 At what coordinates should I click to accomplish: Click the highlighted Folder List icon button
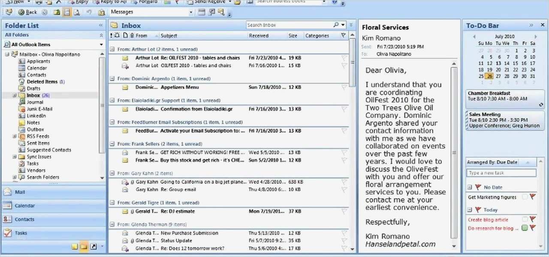(x=84, y=246)
